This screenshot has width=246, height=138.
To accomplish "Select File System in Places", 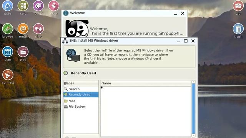I will [81, 107].
